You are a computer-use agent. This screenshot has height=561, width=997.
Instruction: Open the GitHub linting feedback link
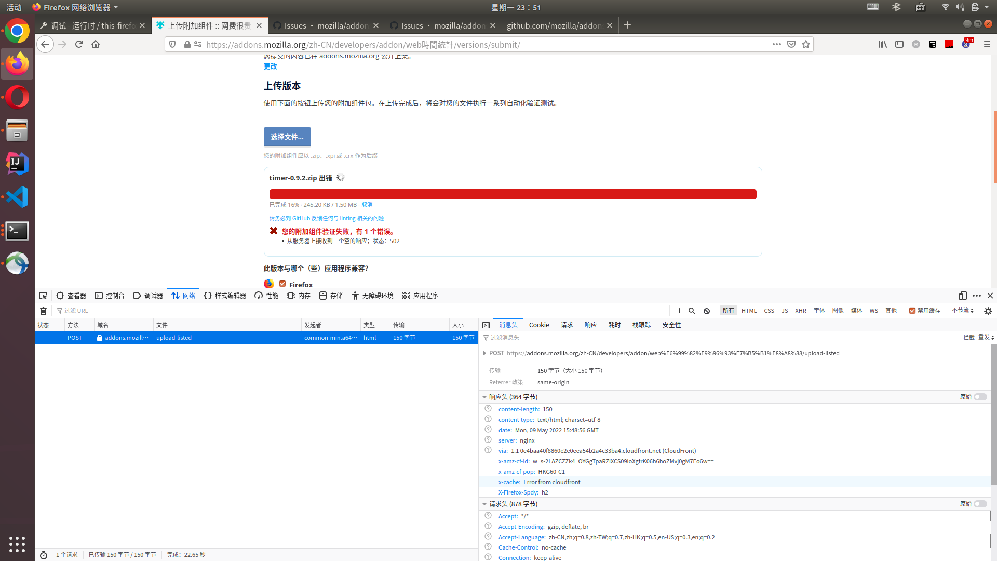click(327, 218)
